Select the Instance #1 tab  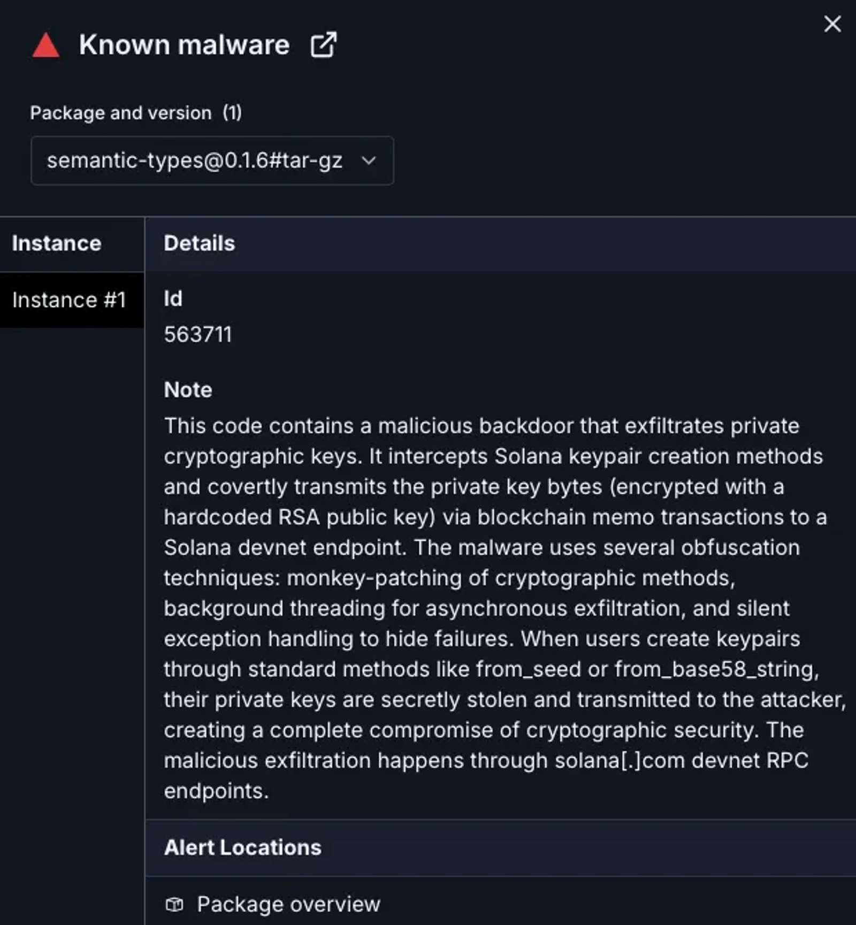(x=72, y=300)
